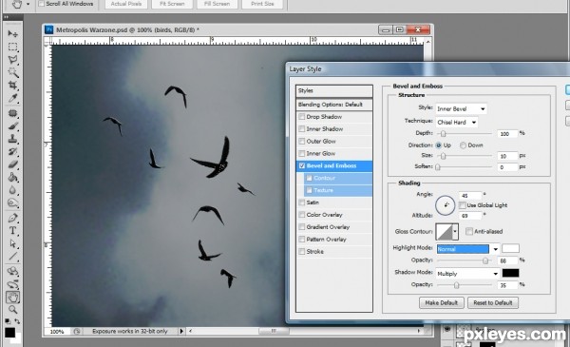Select the Hand tool in the toolbox

12,298
